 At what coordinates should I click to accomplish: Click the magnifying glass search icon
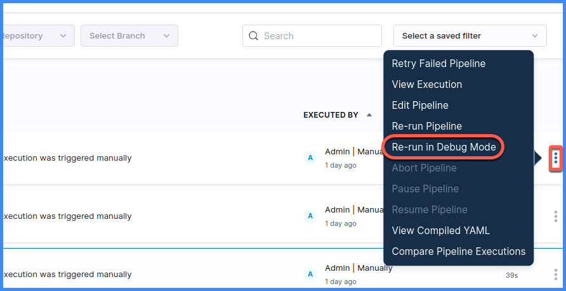[x=254, y=36]
